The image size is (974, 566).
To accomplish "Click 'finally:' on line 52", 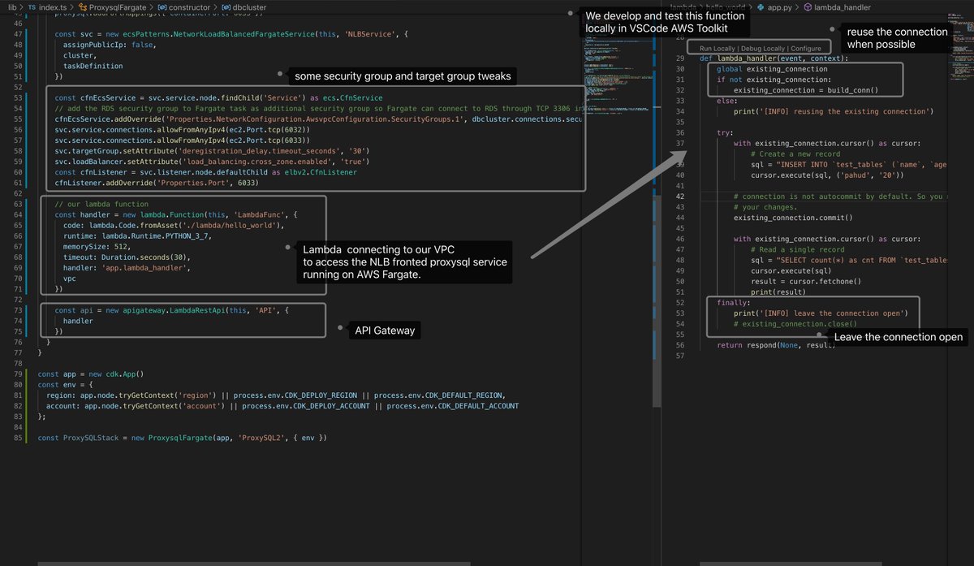I will (733, 302).
